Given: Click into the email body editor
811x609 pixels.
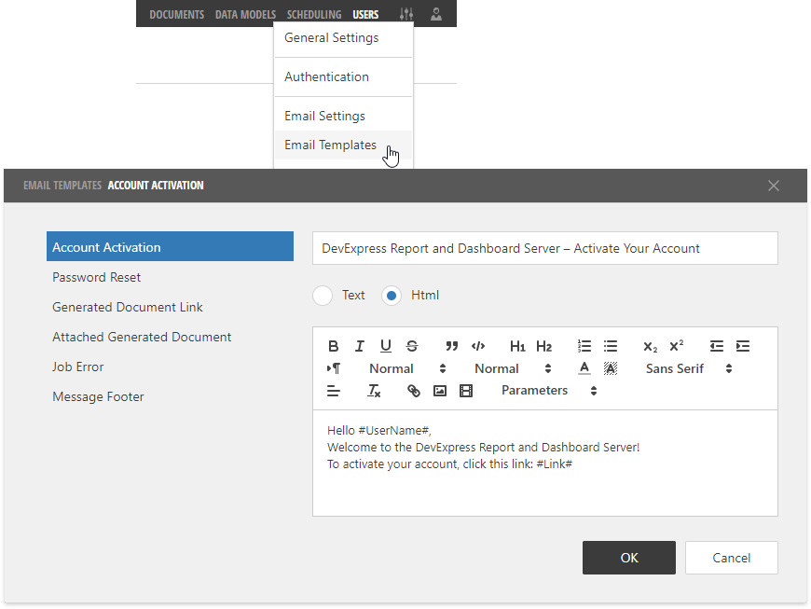Looking at the screenshot, I should (x=545, y=464).
